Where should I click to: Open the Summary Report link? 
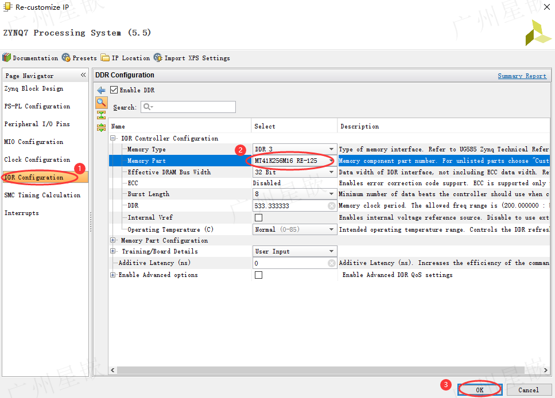click(x=522, y=76)
